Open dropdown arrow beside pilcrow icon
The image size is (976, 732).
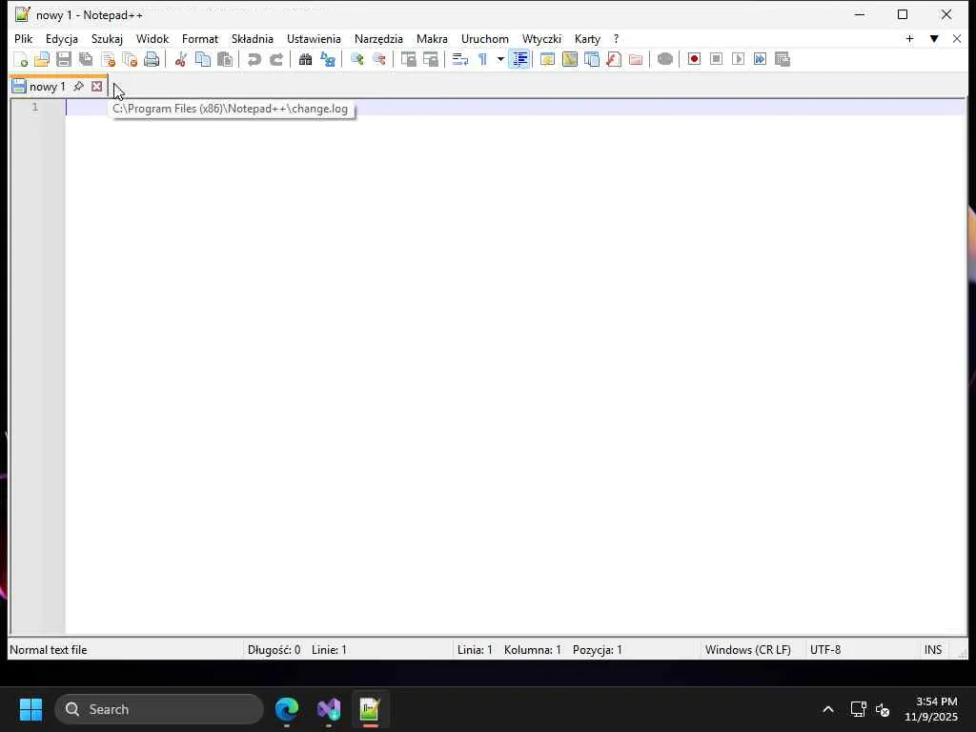pyautogui.click(x=500, y=60)
